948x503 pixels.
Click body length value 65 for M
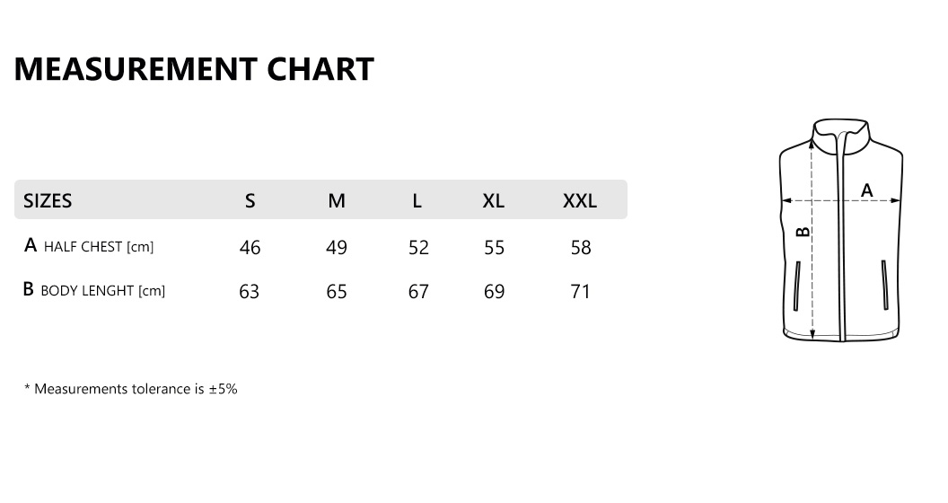point(337,291)
